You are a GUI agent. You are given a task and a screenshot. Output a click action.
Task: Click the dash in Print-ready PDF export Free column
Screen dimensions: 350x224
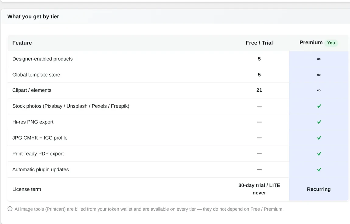click(x=259, y=154)
